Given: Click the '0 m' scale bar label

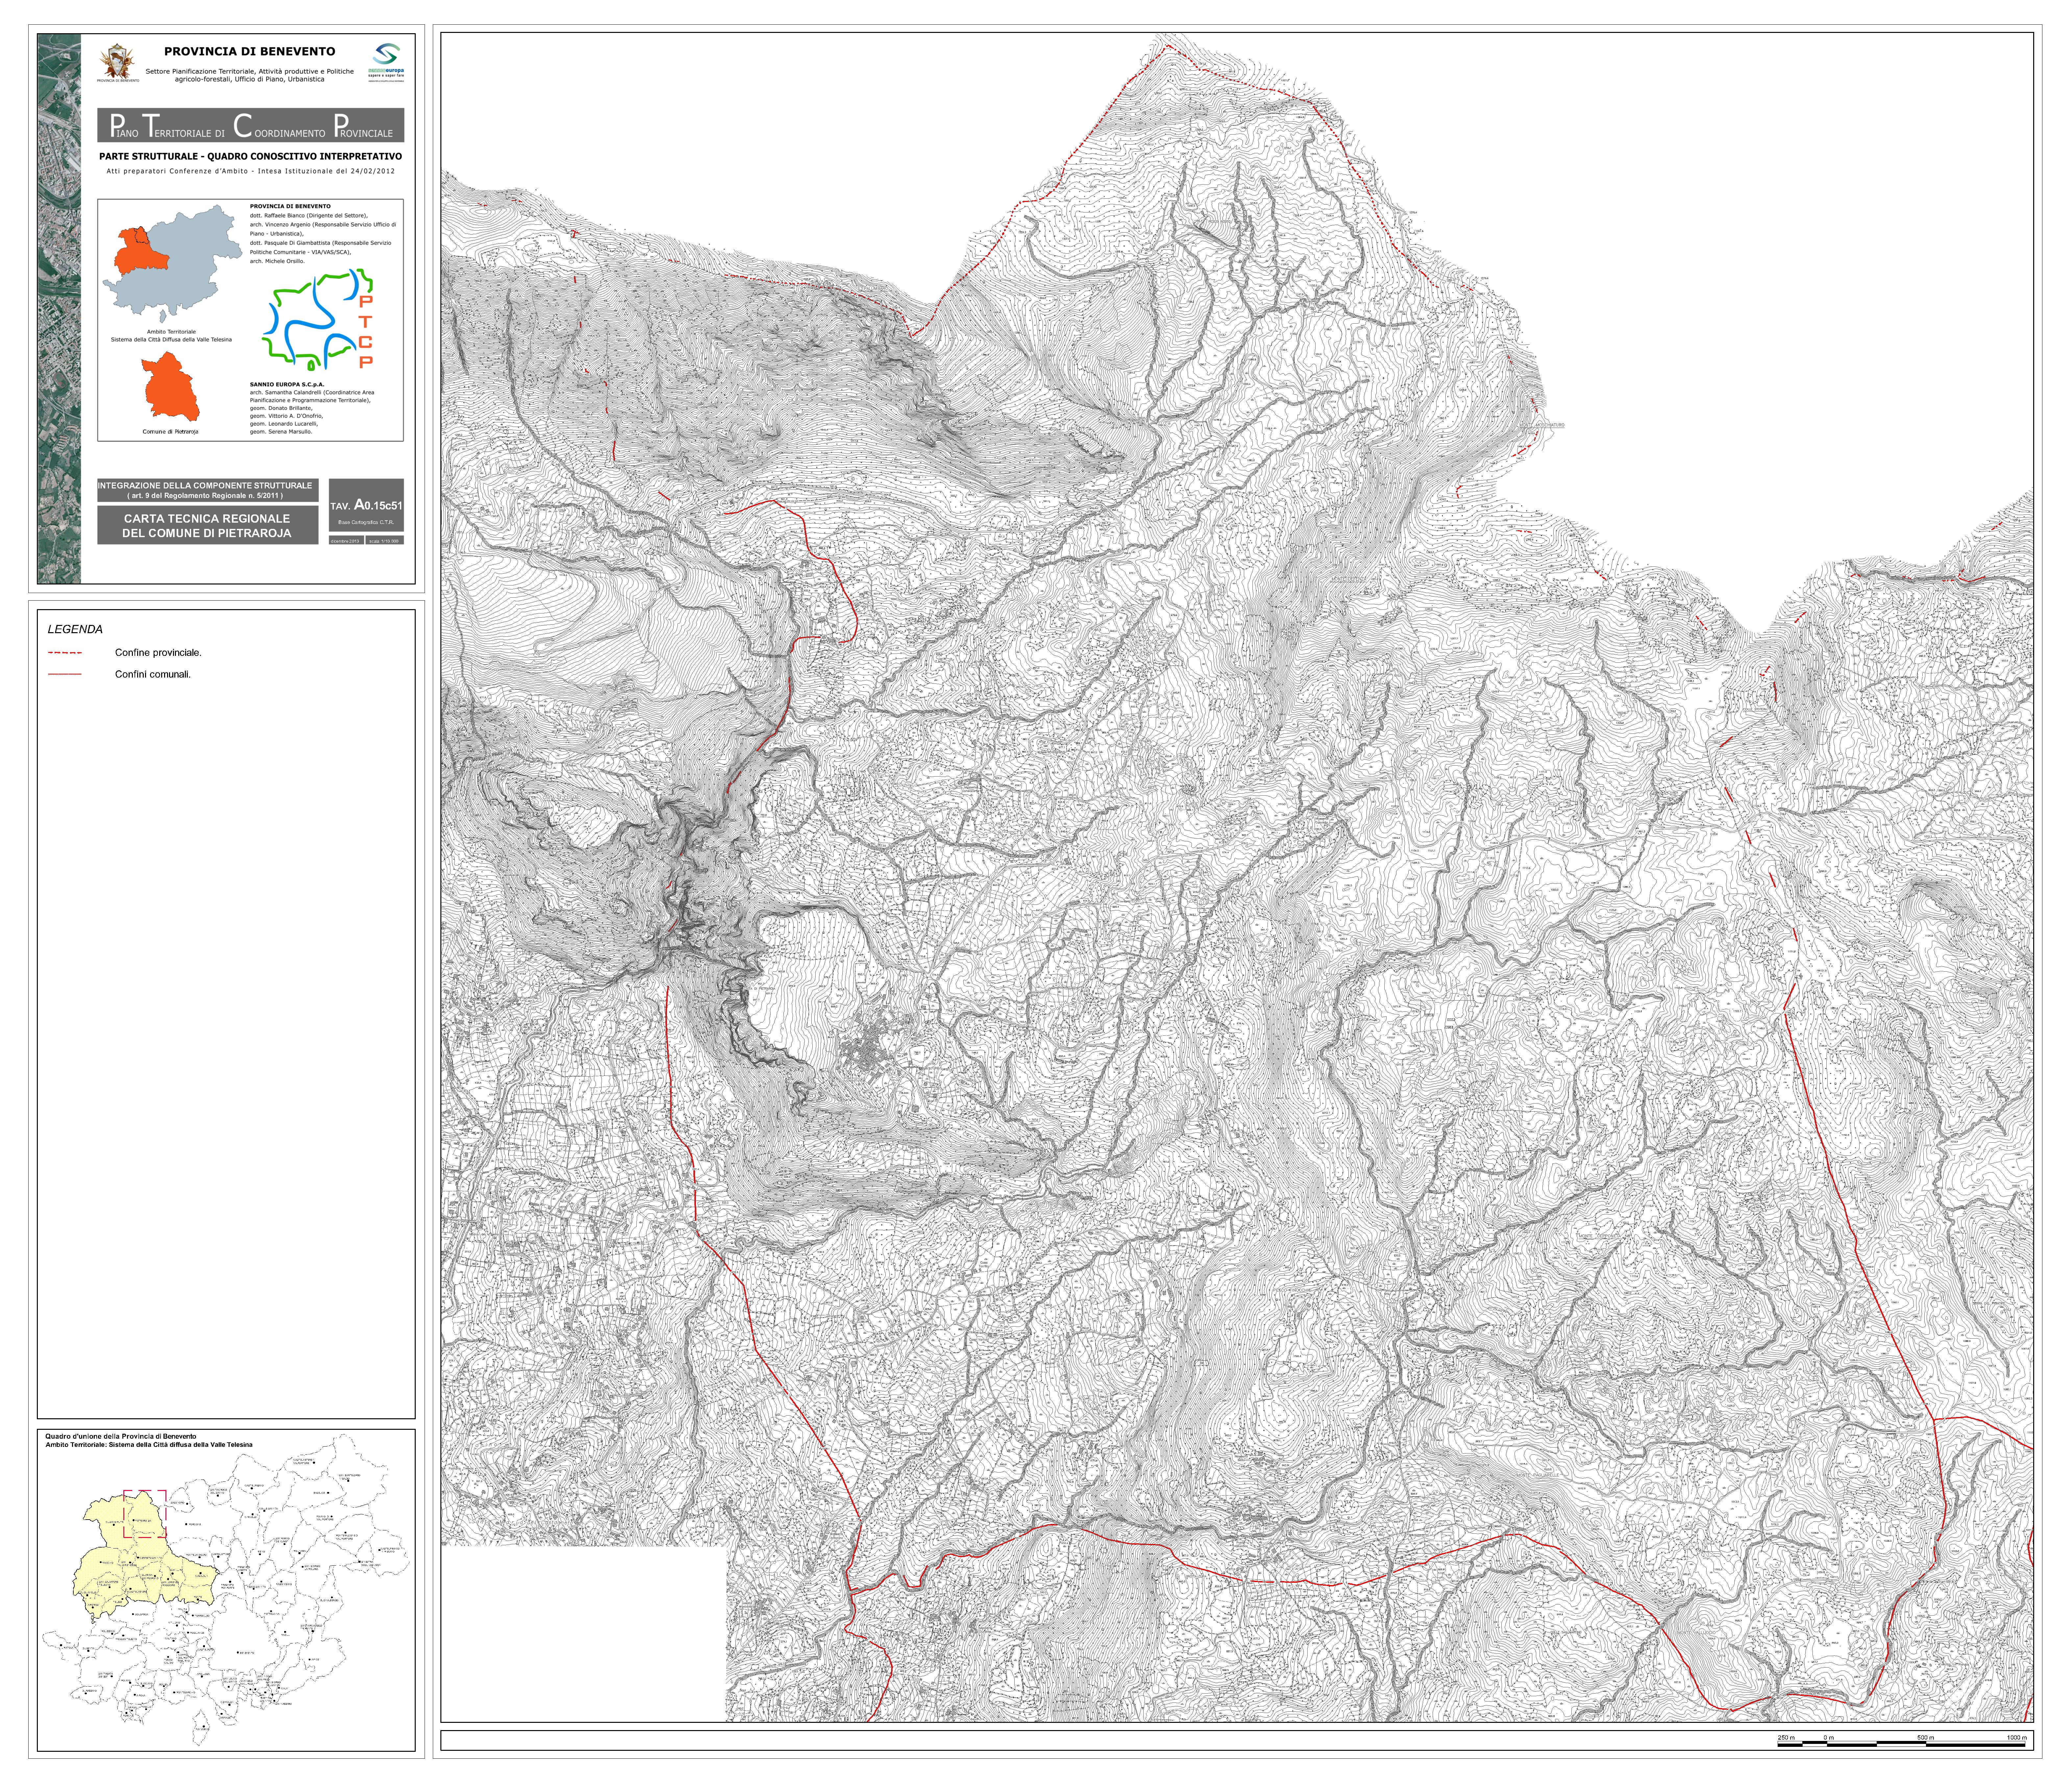Looking at the screenshot, I should [x=1829, y=1738].
